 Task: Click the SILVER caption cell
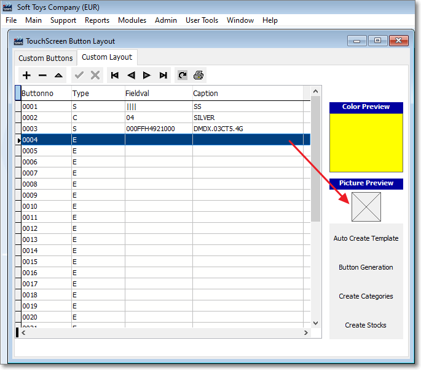point(248,118)
